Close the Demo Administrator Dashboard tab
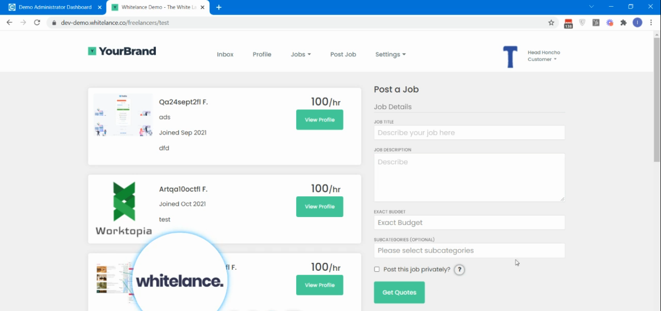 100,7
